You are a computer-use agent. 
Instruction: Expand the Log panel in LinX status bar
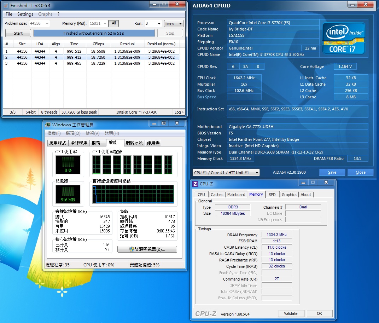tap(179, 112)
